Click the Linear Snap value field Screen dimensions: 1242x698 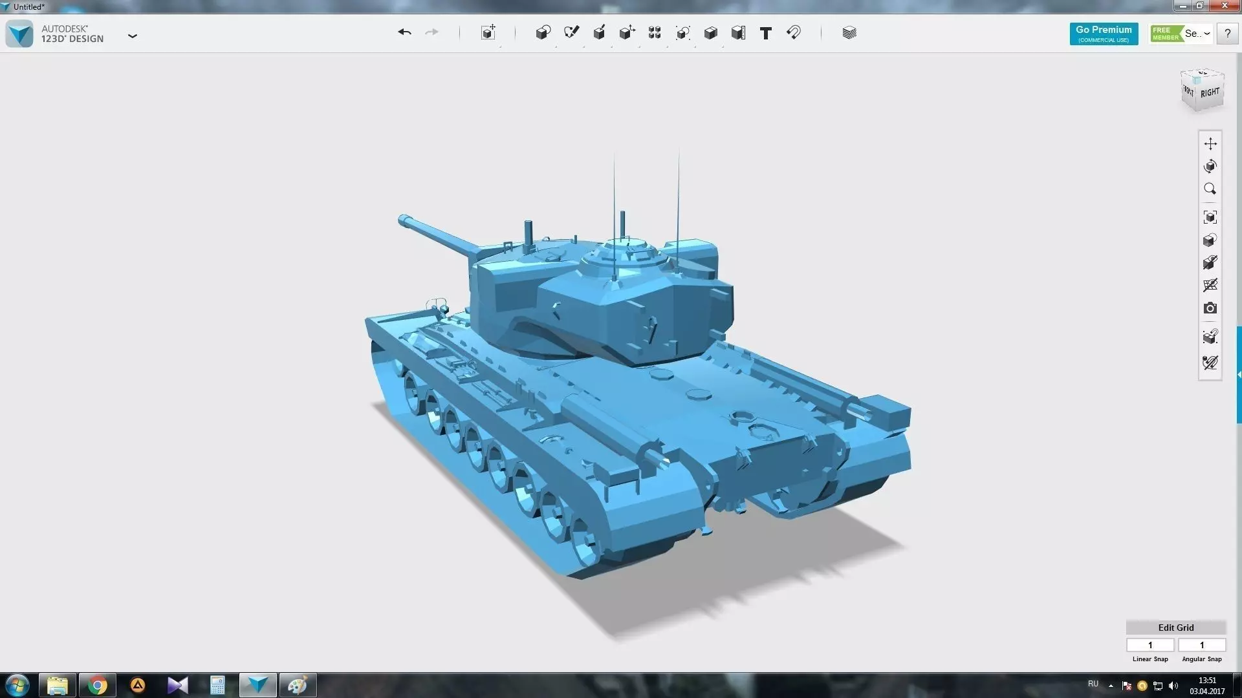point(1150,645)
